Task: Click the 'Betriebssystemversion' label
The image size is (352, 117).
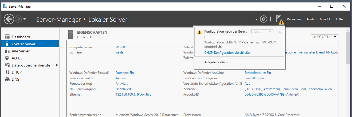Action: (85, 115)
